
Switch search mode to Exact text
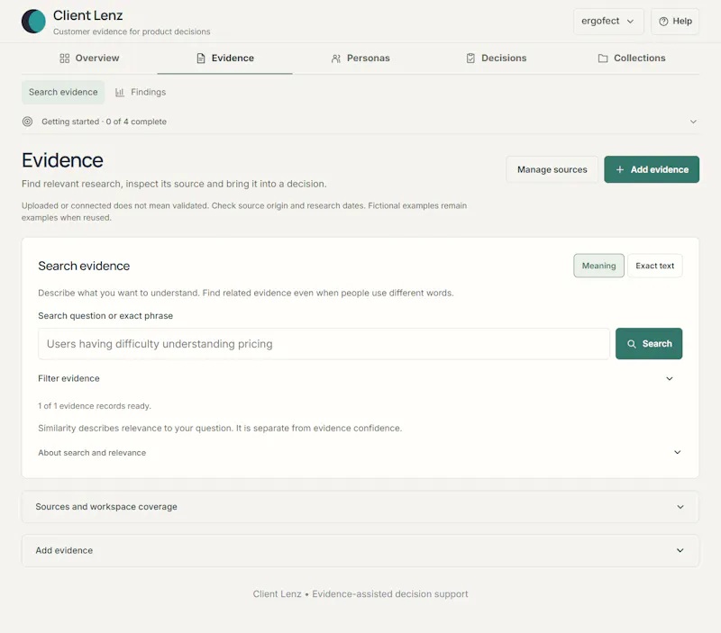point(655,266)
